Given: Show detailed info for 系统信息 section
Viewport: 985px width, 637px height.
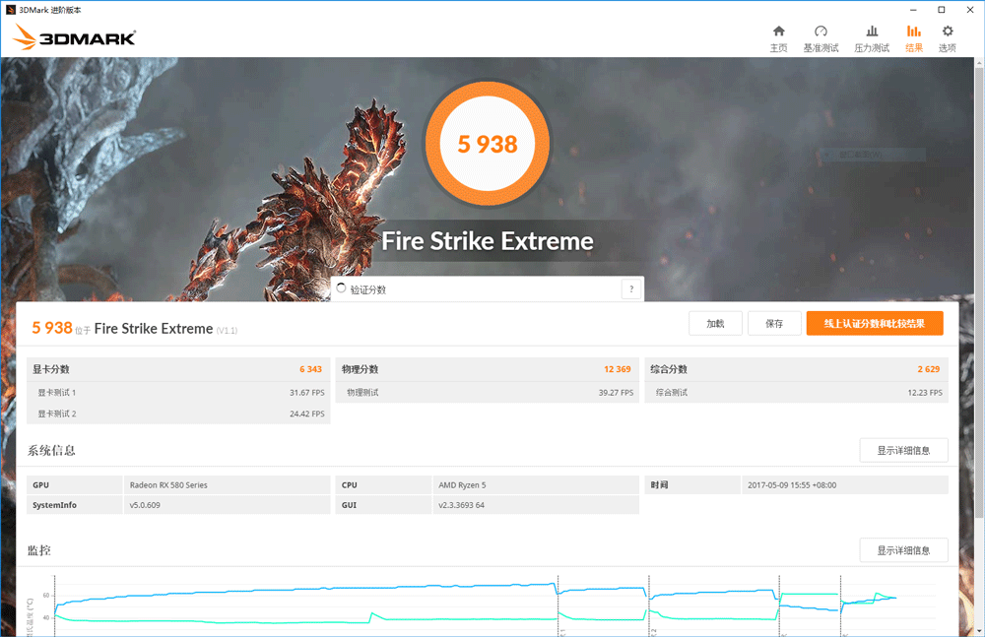Looking at the screenshot, I should 903,451.
